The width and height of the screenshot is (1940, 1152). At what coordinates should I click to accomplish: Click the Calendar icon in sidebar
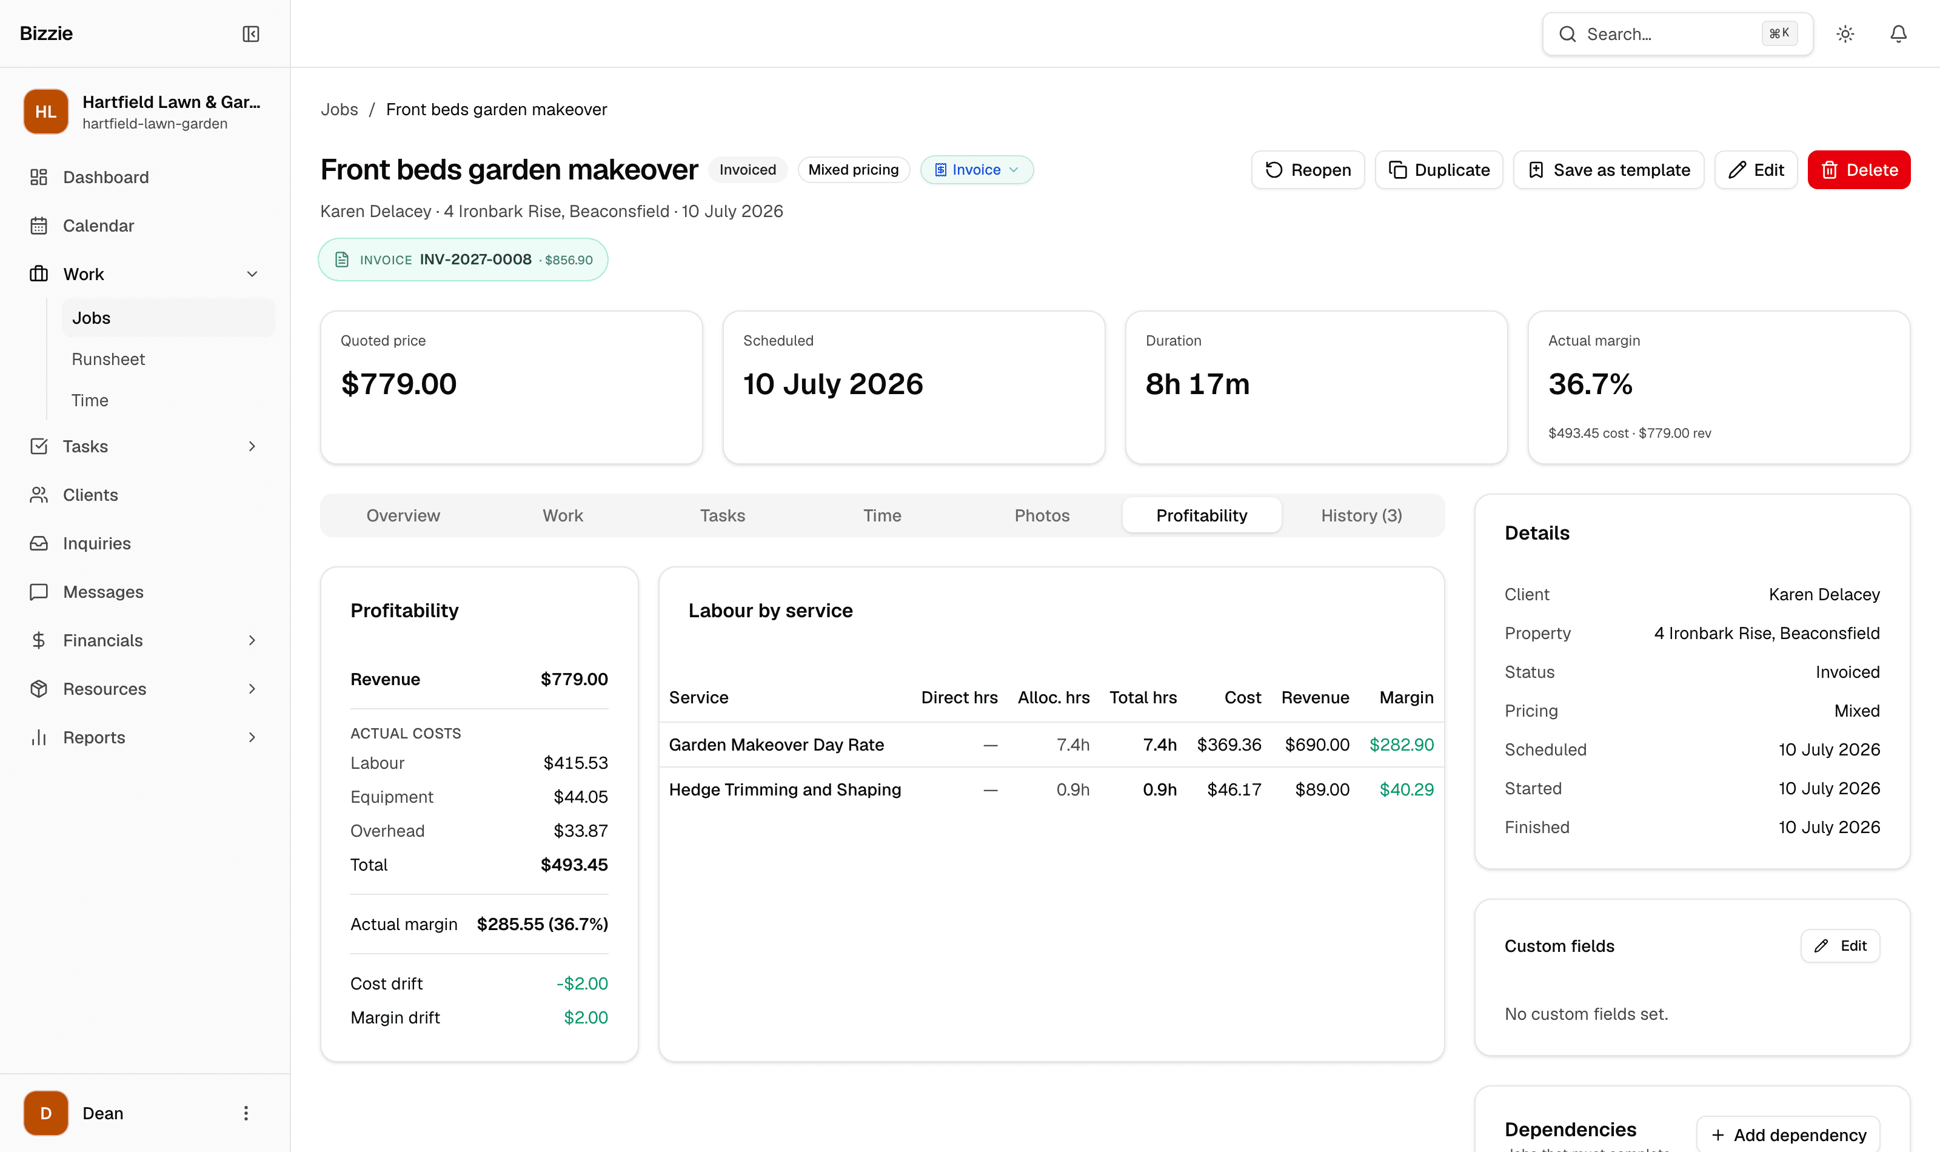click(x=39, y=226)
